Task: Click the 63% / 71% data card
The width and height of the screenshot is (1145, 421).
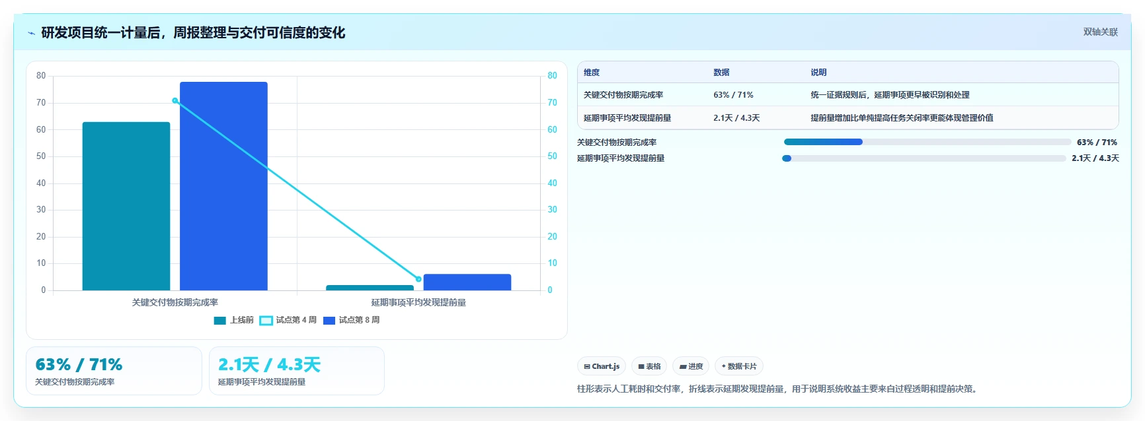Action: (x=114, y=371)
